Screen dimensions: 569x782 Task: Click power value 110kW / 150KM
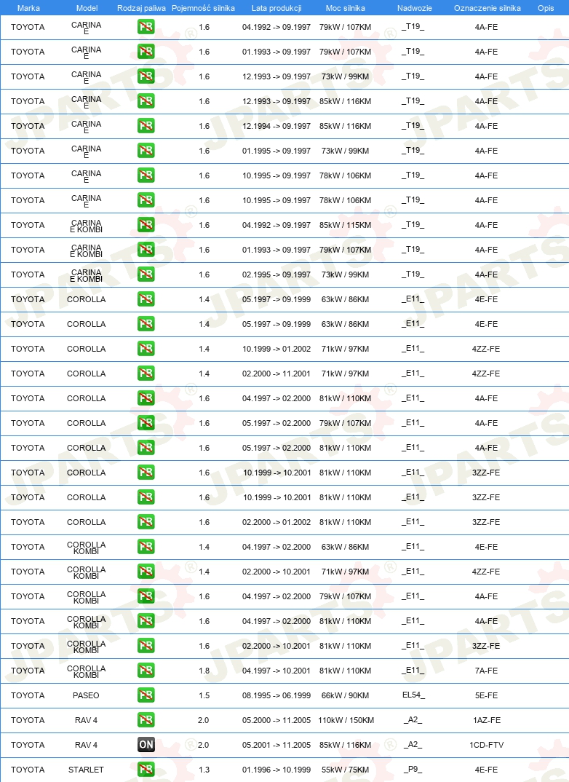coord(346,720)
